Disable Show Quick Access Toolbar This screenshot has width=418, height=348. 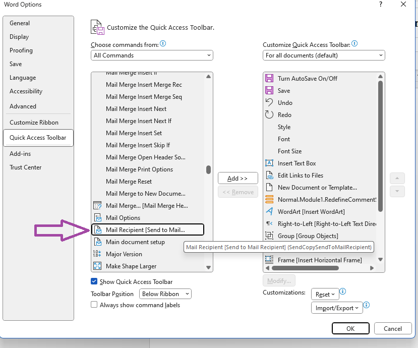(94, 281)
